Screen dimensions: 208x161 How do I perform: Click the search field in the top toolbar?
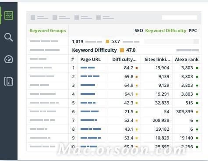[180, 18]
